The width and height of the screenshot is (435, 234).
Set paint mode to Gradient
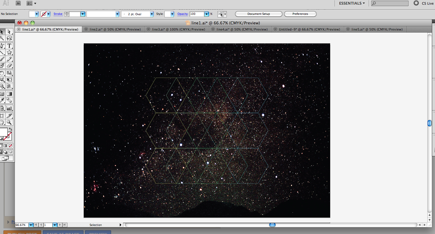[x=6, y=146]
